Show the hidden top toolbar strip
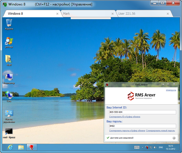The image size is (182, 153). (x=91, y=18)
